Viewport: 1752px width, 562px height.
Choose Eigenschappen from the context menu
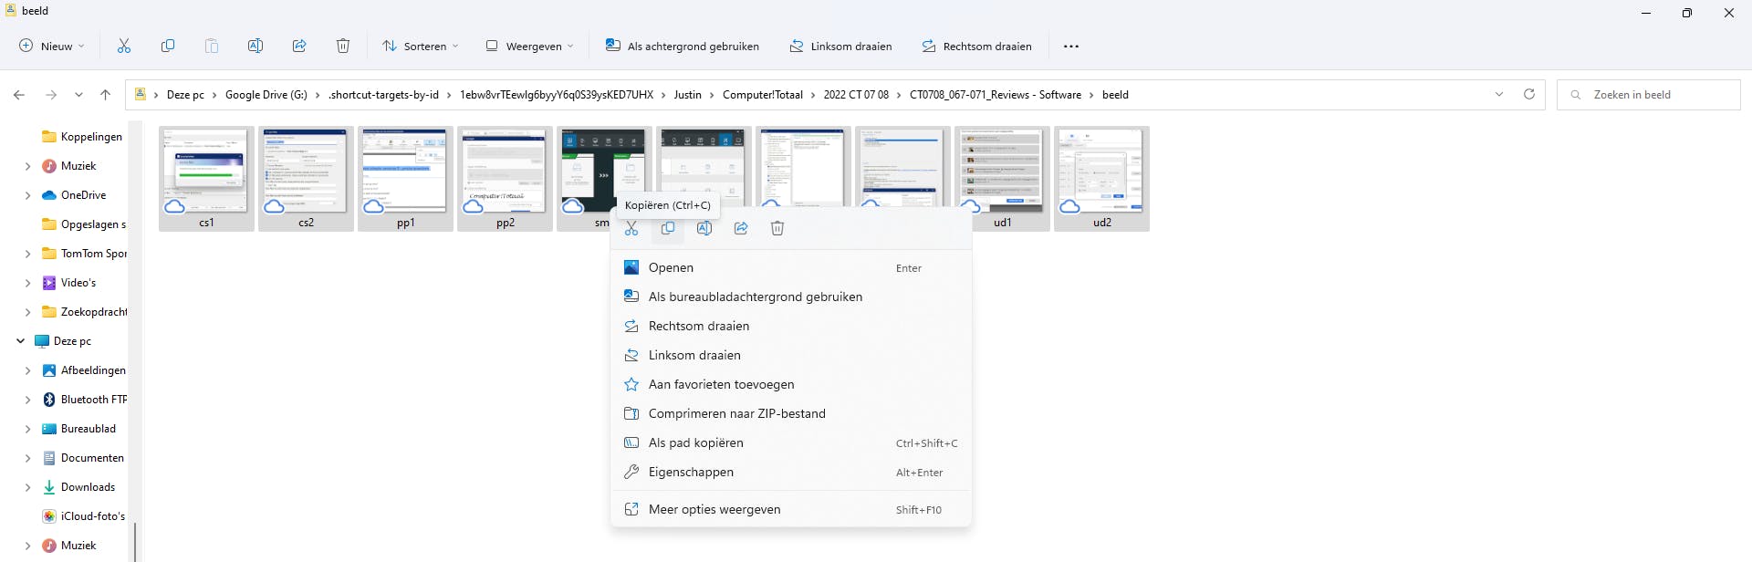[790, 472]
